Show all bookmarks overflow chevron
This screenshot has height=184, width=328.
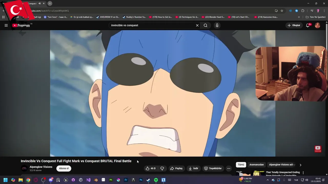coord(299,17)
